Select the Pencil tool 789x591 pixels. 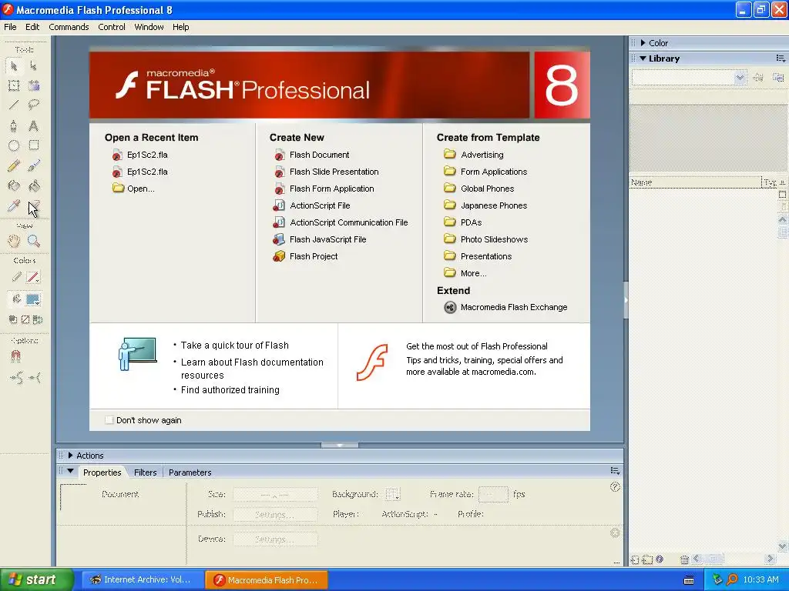(14, 165)
